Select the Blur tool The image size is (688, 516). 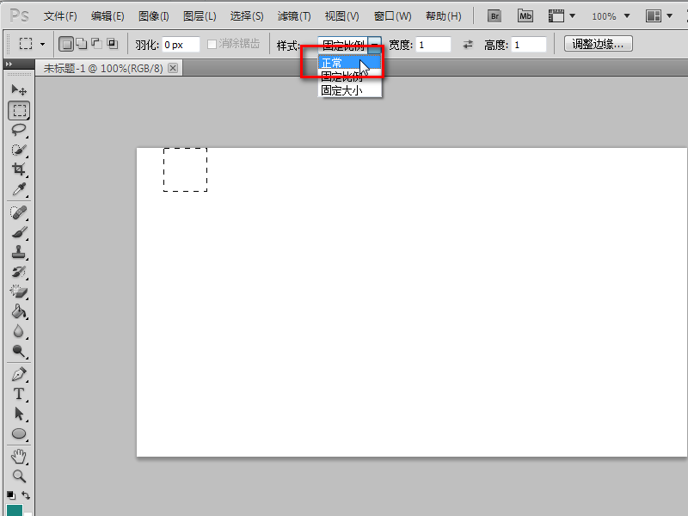[18, 331]
